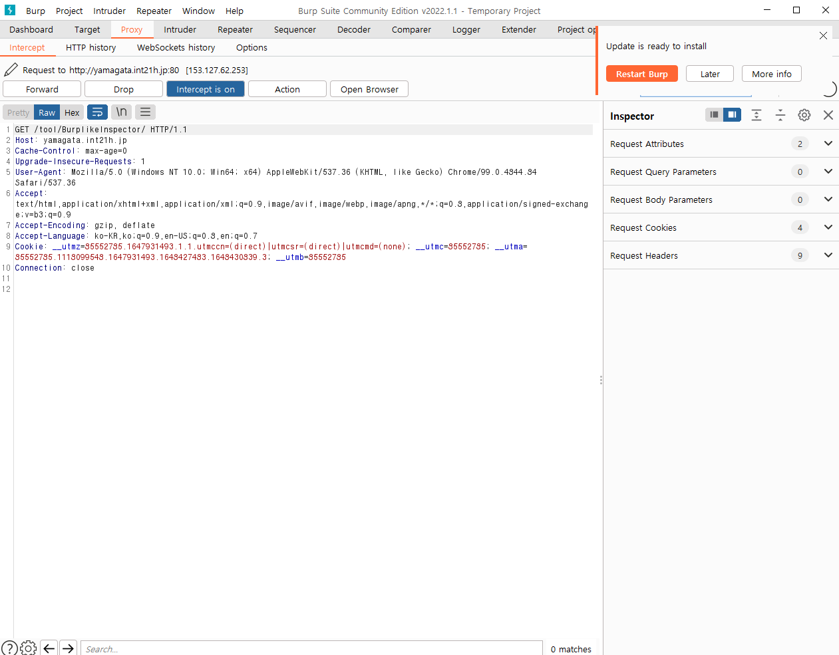Open search settings gear icon
This screenshot has width=839, height=655.
29,648
